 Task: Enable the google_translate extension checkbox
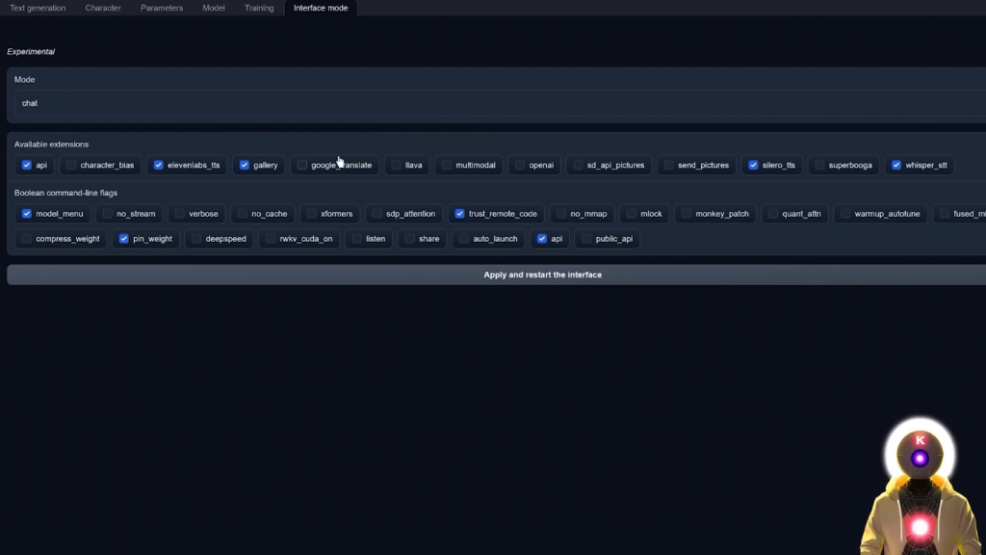[302, 165]
